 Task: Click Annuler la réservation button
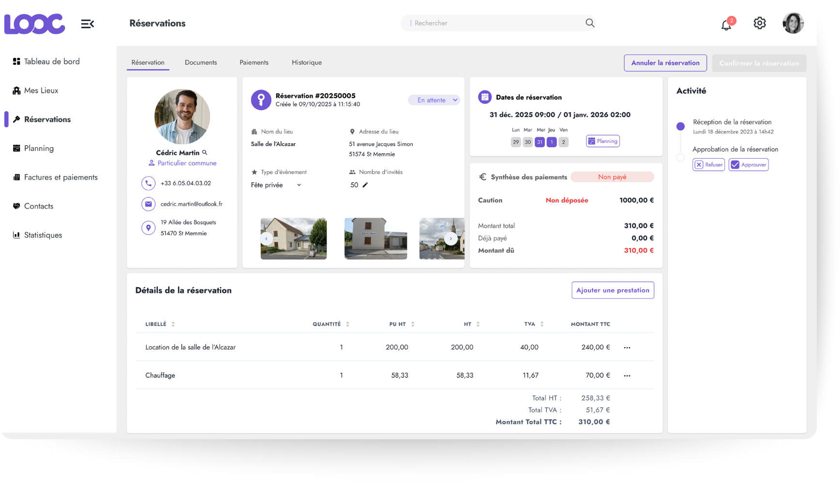coord(665,63)
